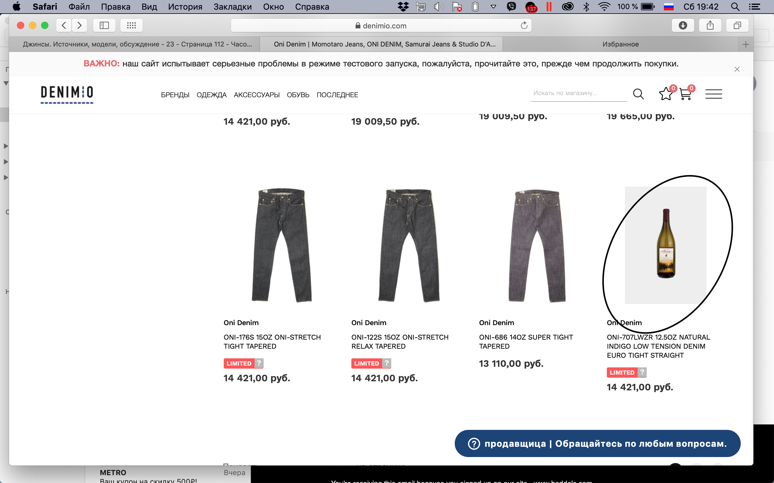This screenshot has width=774, height=483.
Task: Open the ОДЕЖДА navigation dropdown
Action: tap(211, 95)
